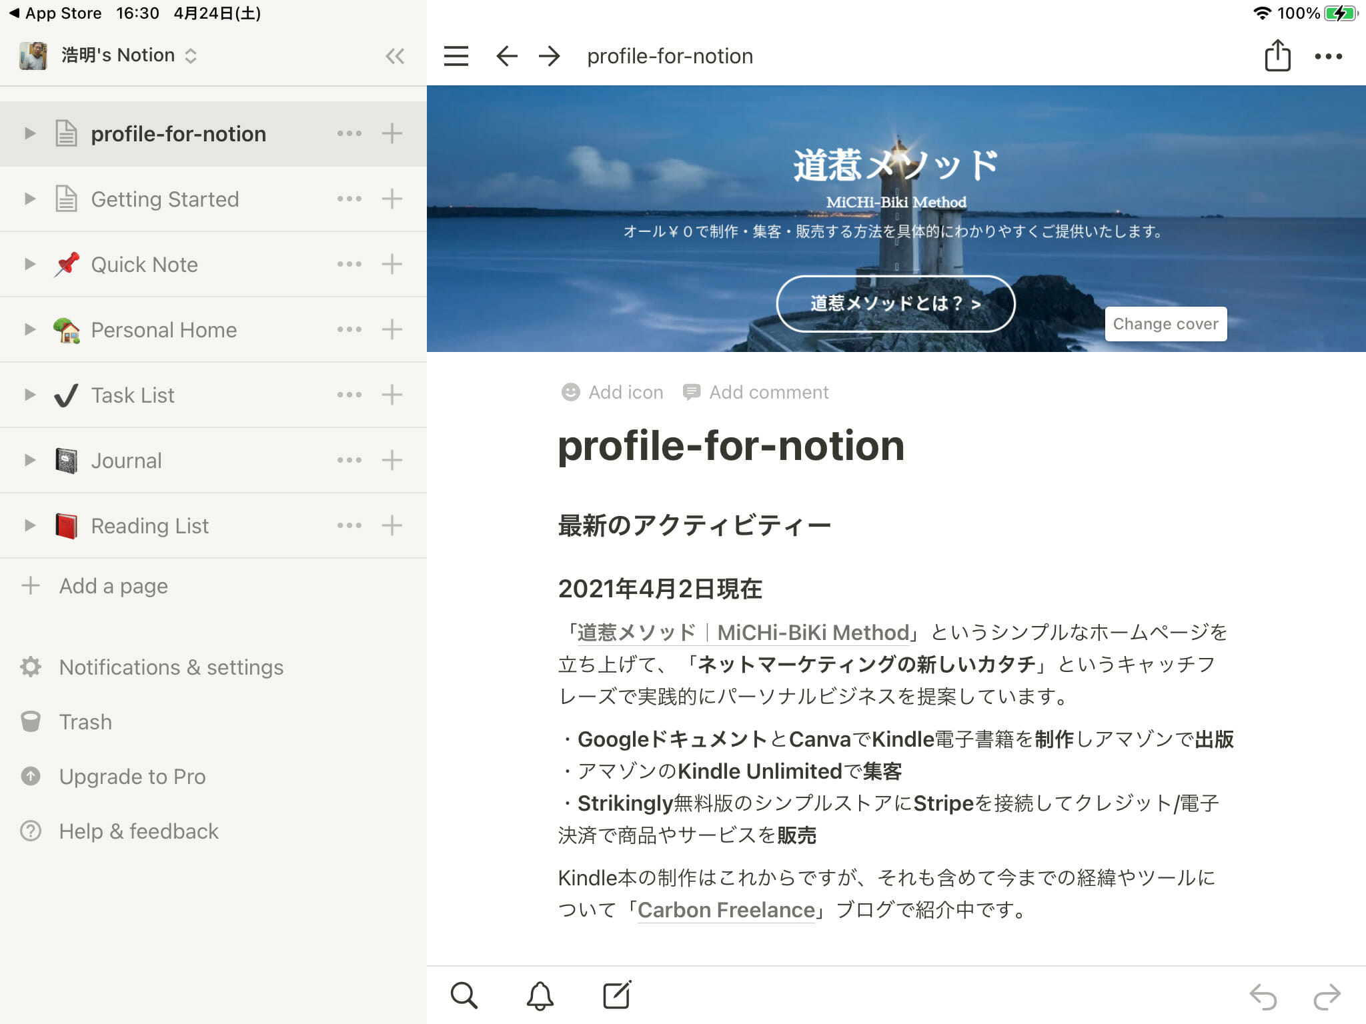
Task: Open the Trash
Action: pyautogui.click(x=65, y=722)
